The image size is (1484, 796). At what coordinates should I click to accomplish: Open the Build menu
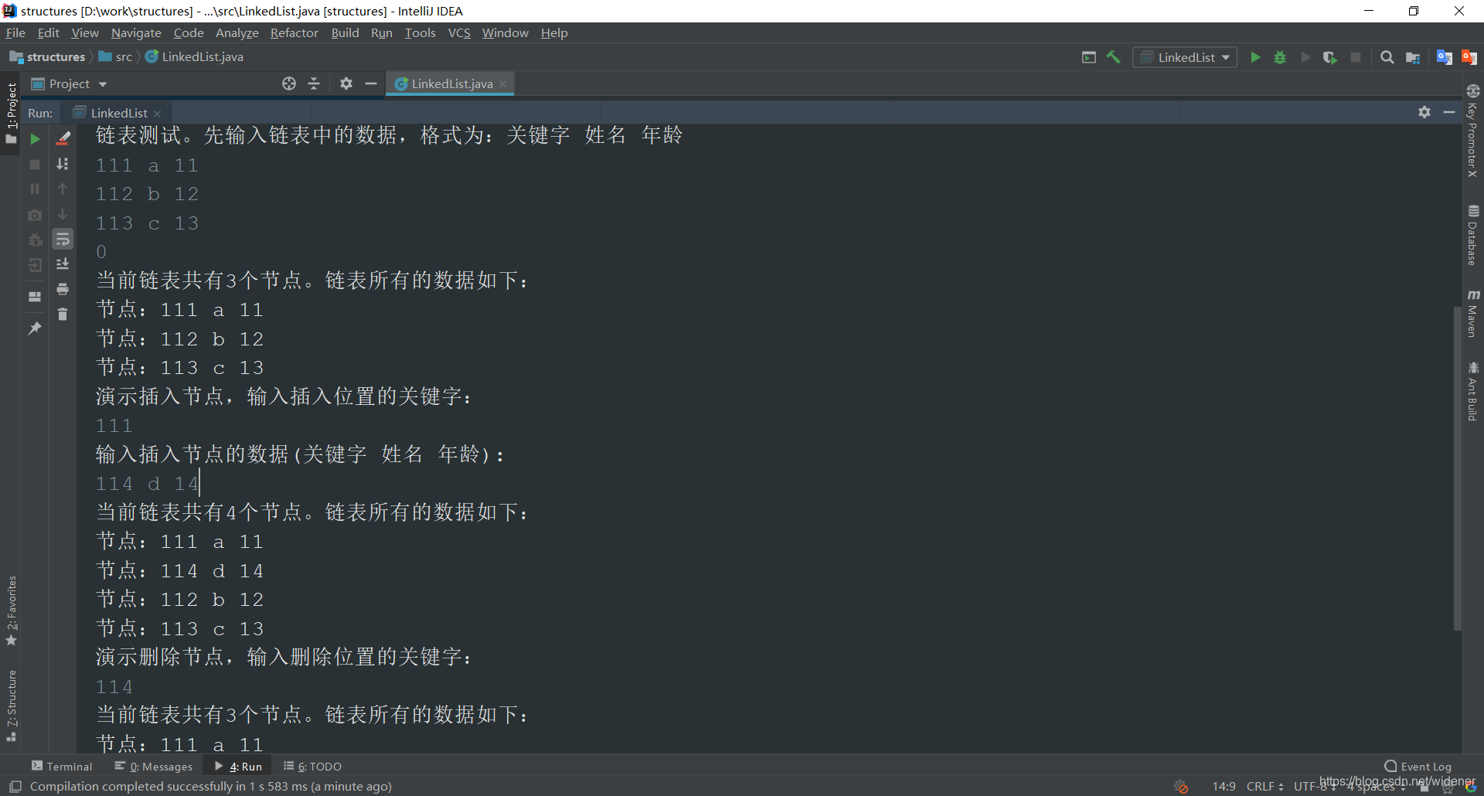pos(345,32)
